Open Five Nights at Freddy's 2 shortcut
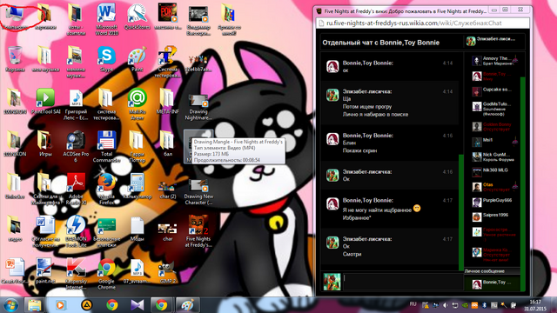This screenshot has width=557, height=313. pos(198,231)
